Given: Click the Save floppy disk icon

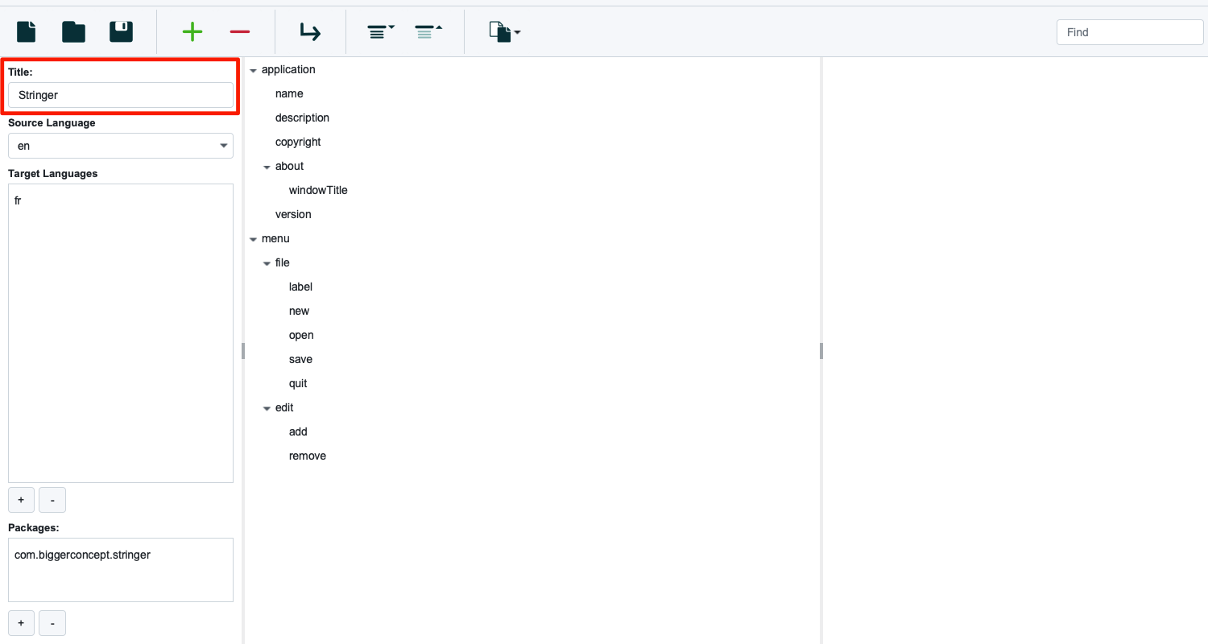Looking at the screenshot, I should 122,31.
